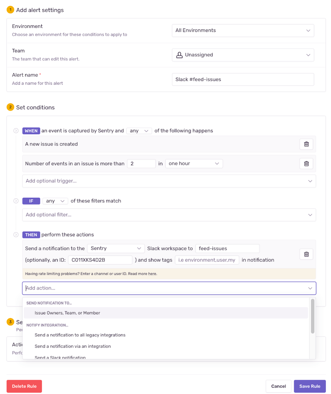331x394 pixels.
Task: Open the Team Unassigned dropdown
Action: (x=243, y=55)
